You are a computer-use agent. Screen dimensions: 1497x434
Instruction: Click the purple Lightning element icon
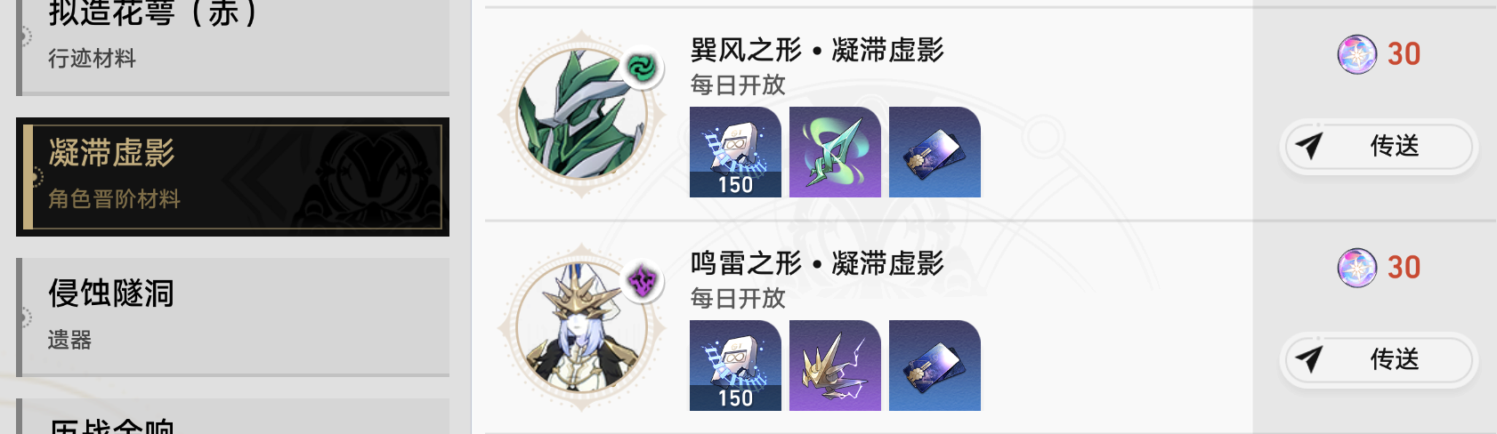coord(642,282)
